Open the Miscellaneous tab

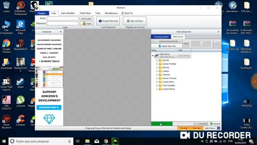point(111,13)
